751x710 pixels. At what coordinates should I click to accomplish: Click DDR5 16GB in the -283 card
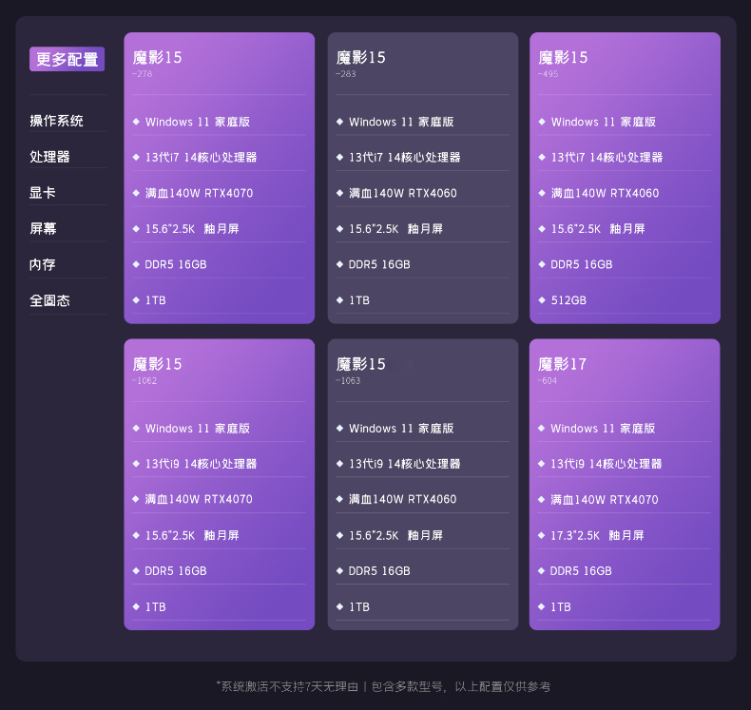379,264
